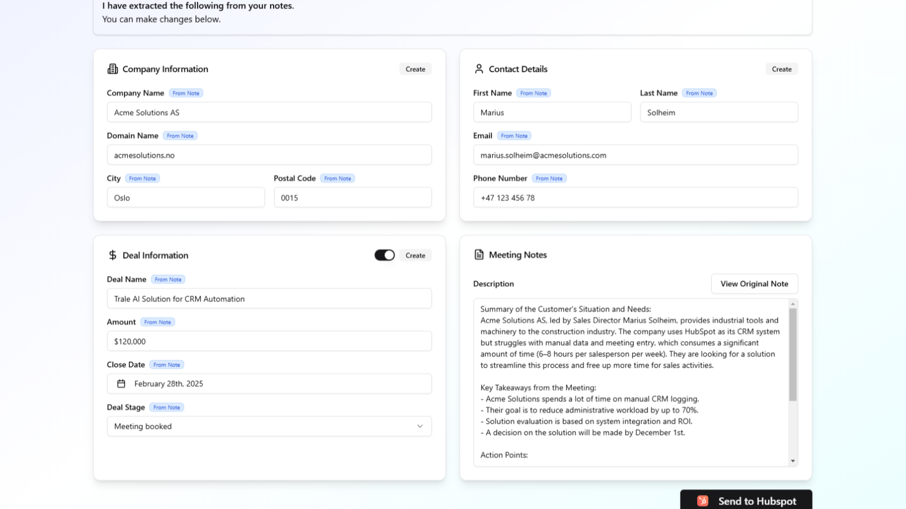Click the Deal Information dollar icon
The image size is (906, 509).
click(113, 255)
